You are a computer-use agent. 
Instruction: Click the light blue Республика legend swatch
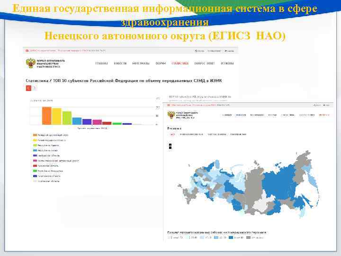(x=35, y=150)
